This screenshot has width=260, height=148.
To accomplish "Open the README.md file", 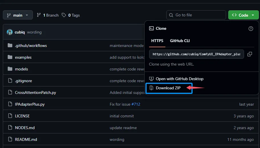I will pos(26,139).
